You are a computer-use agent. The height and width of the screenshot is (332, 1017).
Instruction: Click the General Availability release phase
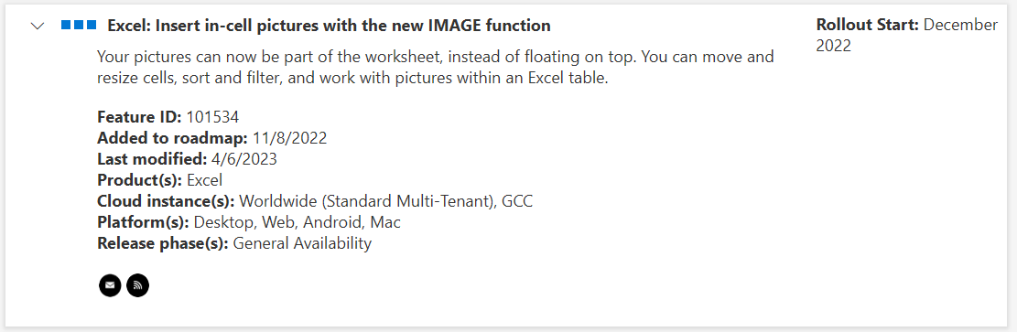(x=302, y=243)
